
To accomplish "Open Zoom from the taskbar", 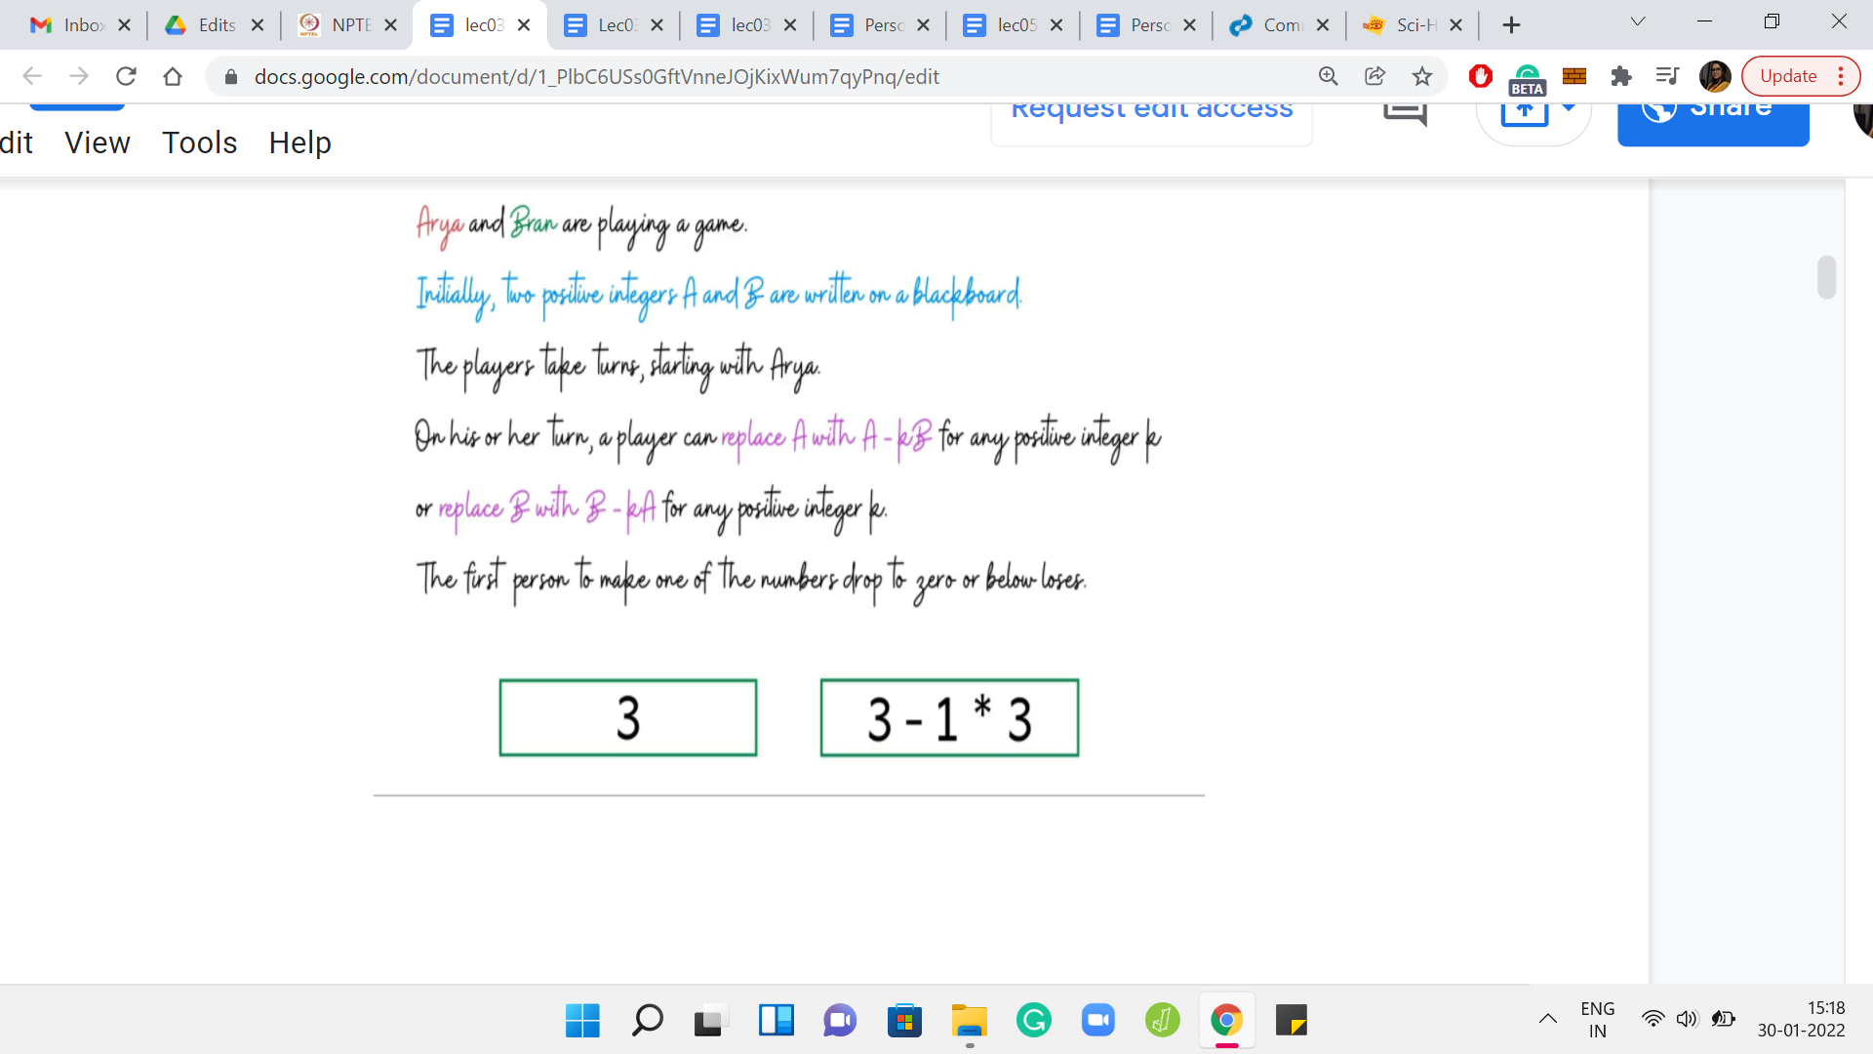I will click(1097, 1021).
